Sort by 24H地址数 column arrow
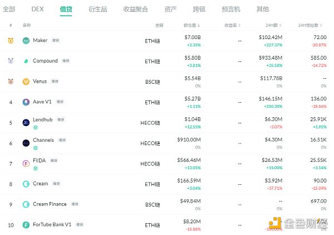Viewport: 334px width, 235px height. [321, 26]
